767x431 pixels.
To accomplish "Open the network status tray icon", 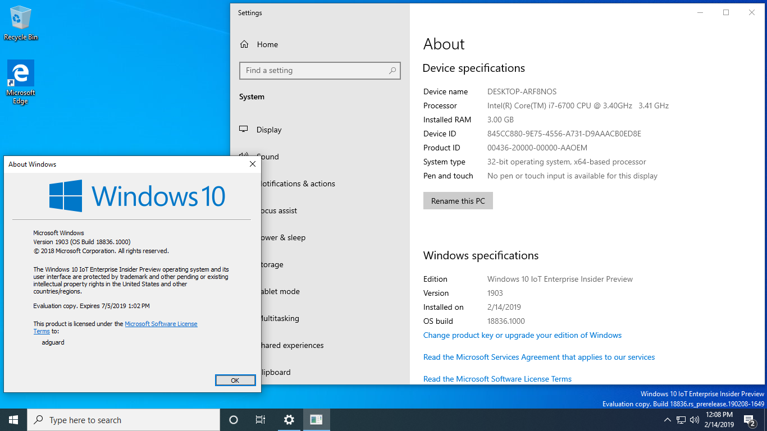I will 681,420.
